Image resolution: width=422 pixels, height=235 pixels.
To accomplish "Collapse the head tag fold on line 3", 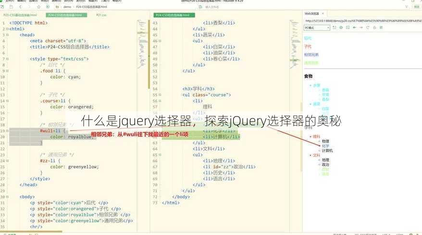I will pyautogui.click(x=8, y=35).
